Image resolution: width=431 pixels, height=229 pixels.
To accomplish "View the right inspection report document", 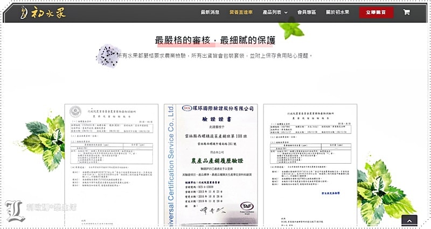I will pyautogui.click(x=309, y=164).
